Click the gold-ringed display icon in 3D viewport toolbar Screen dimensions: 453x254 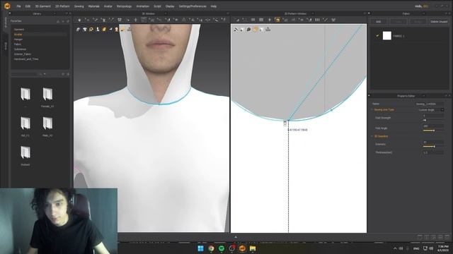[x=91, y=30]
